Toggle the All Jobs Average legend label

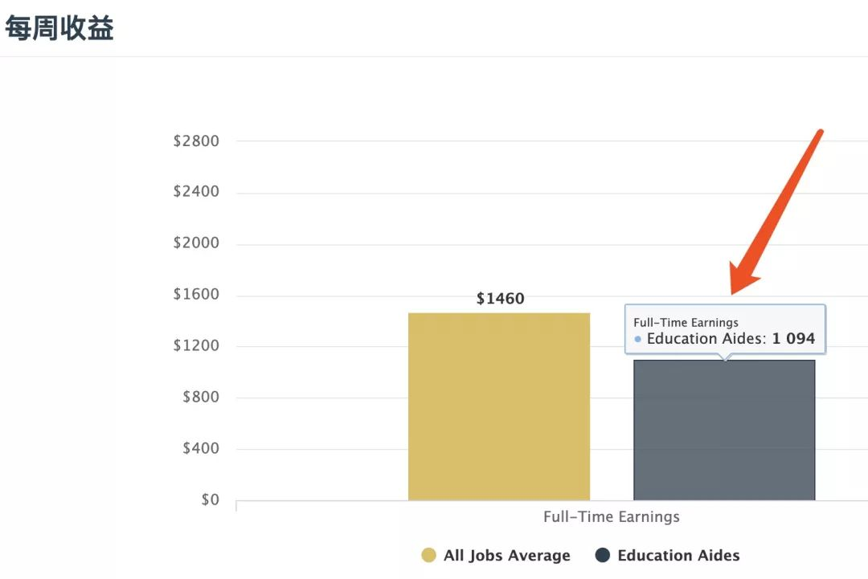click(x=506, y=556)
